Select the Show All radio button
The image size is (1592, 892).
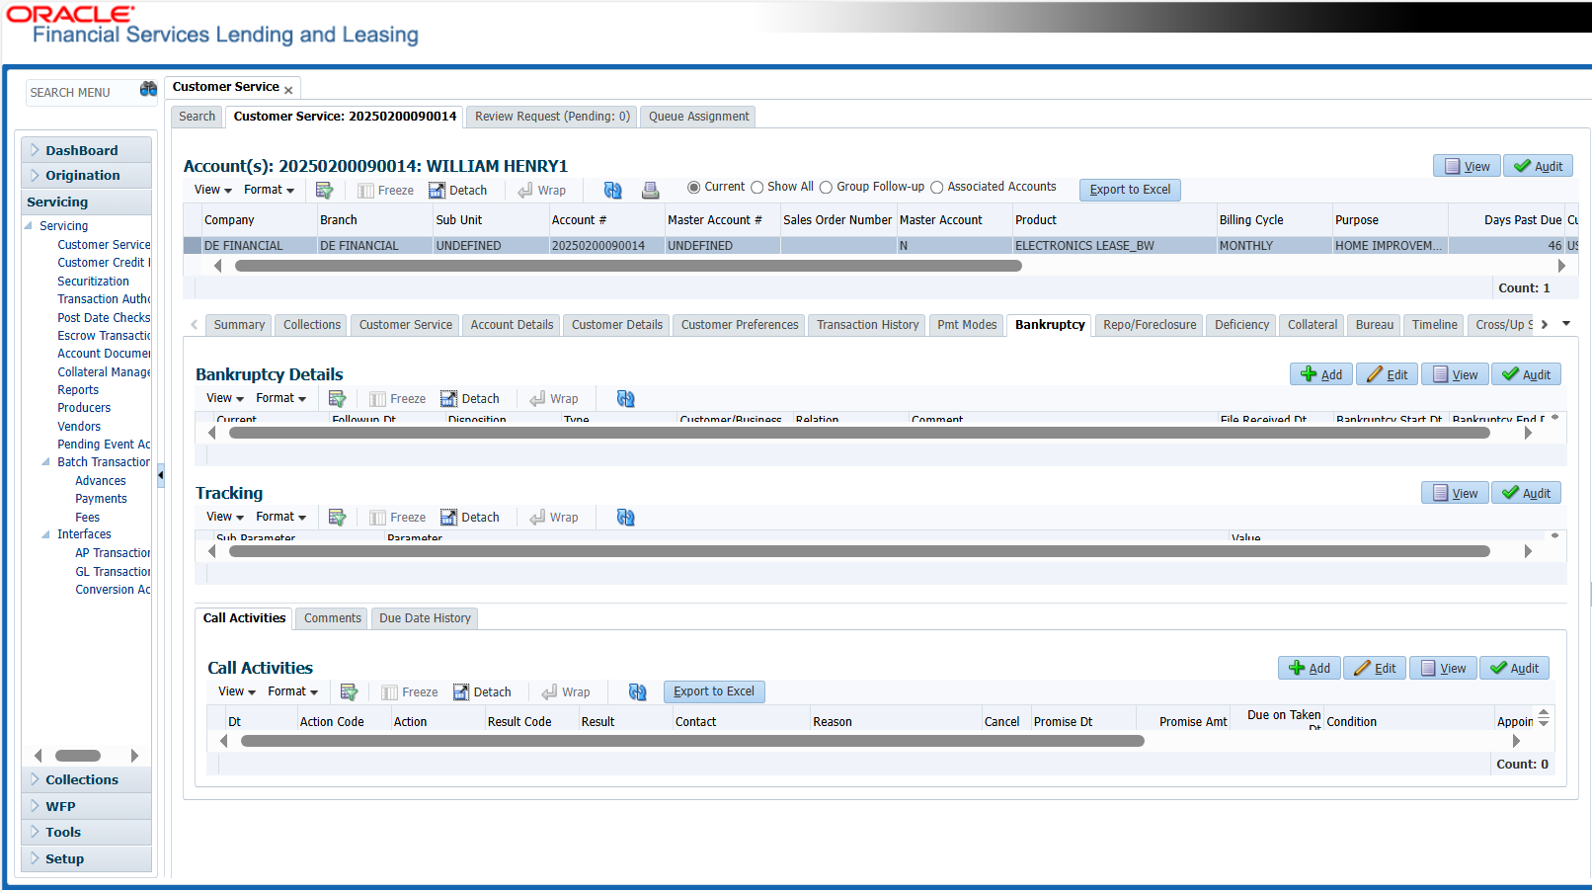pos(757,188)
